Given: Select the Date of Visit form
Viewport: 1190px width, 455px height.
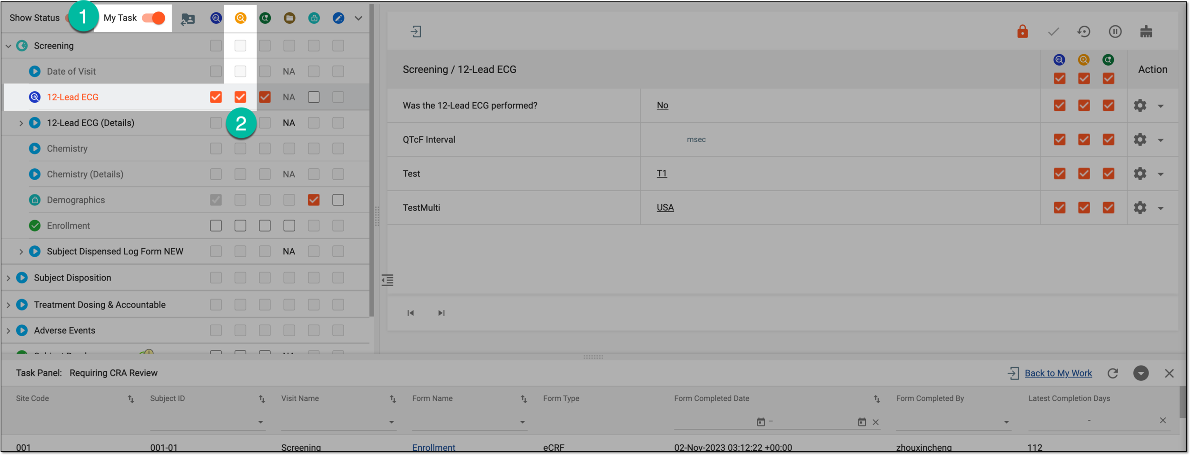Looking at the screenshot, I should click(x=71, y=71).
